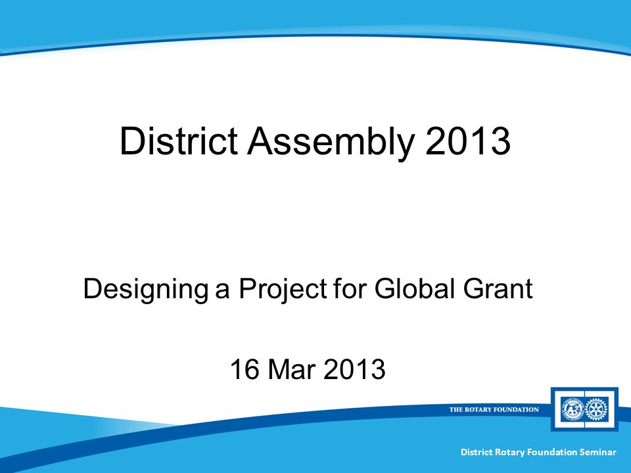Click the Rotary Foundation round emblem

pyautogui.click(x=573, y=409)
